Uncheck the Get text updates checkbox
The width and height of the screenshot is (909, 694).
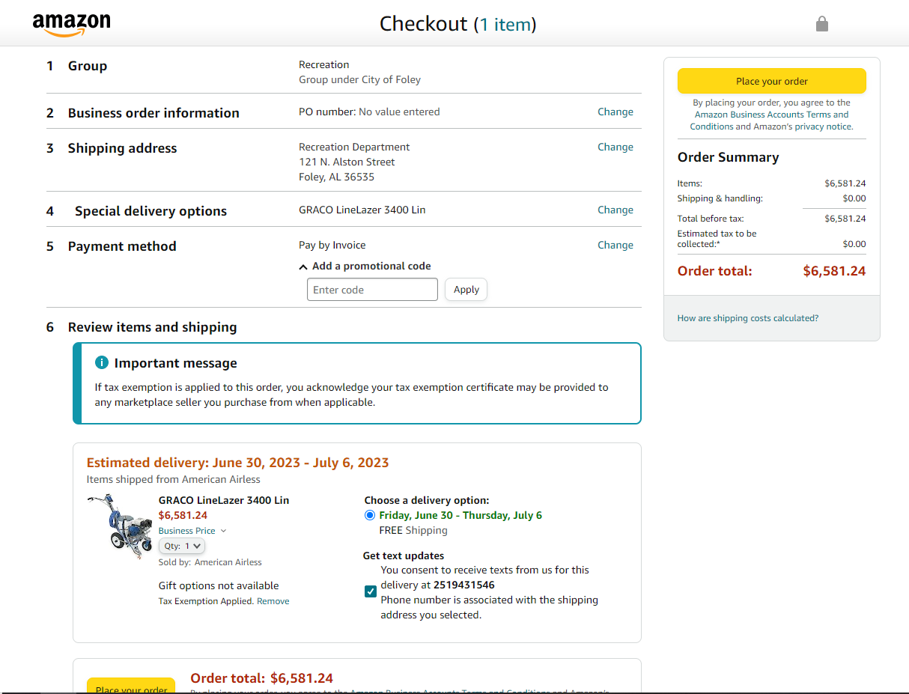[x=371, y=591]
